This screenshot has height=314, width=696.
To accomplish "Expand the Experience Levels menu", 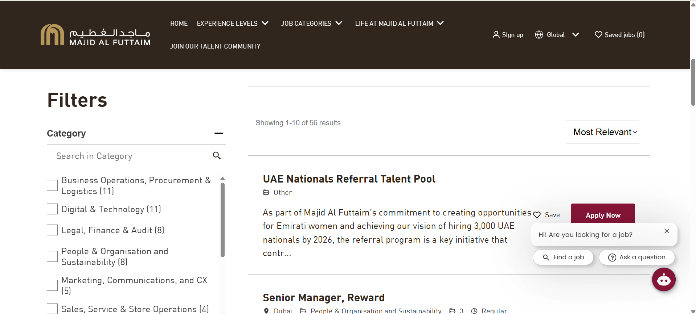I will [x=233, y=23].
